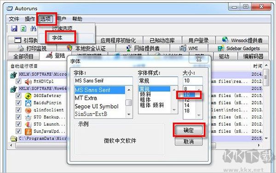Choose 过滤选项 menu entry

(62, 28)
